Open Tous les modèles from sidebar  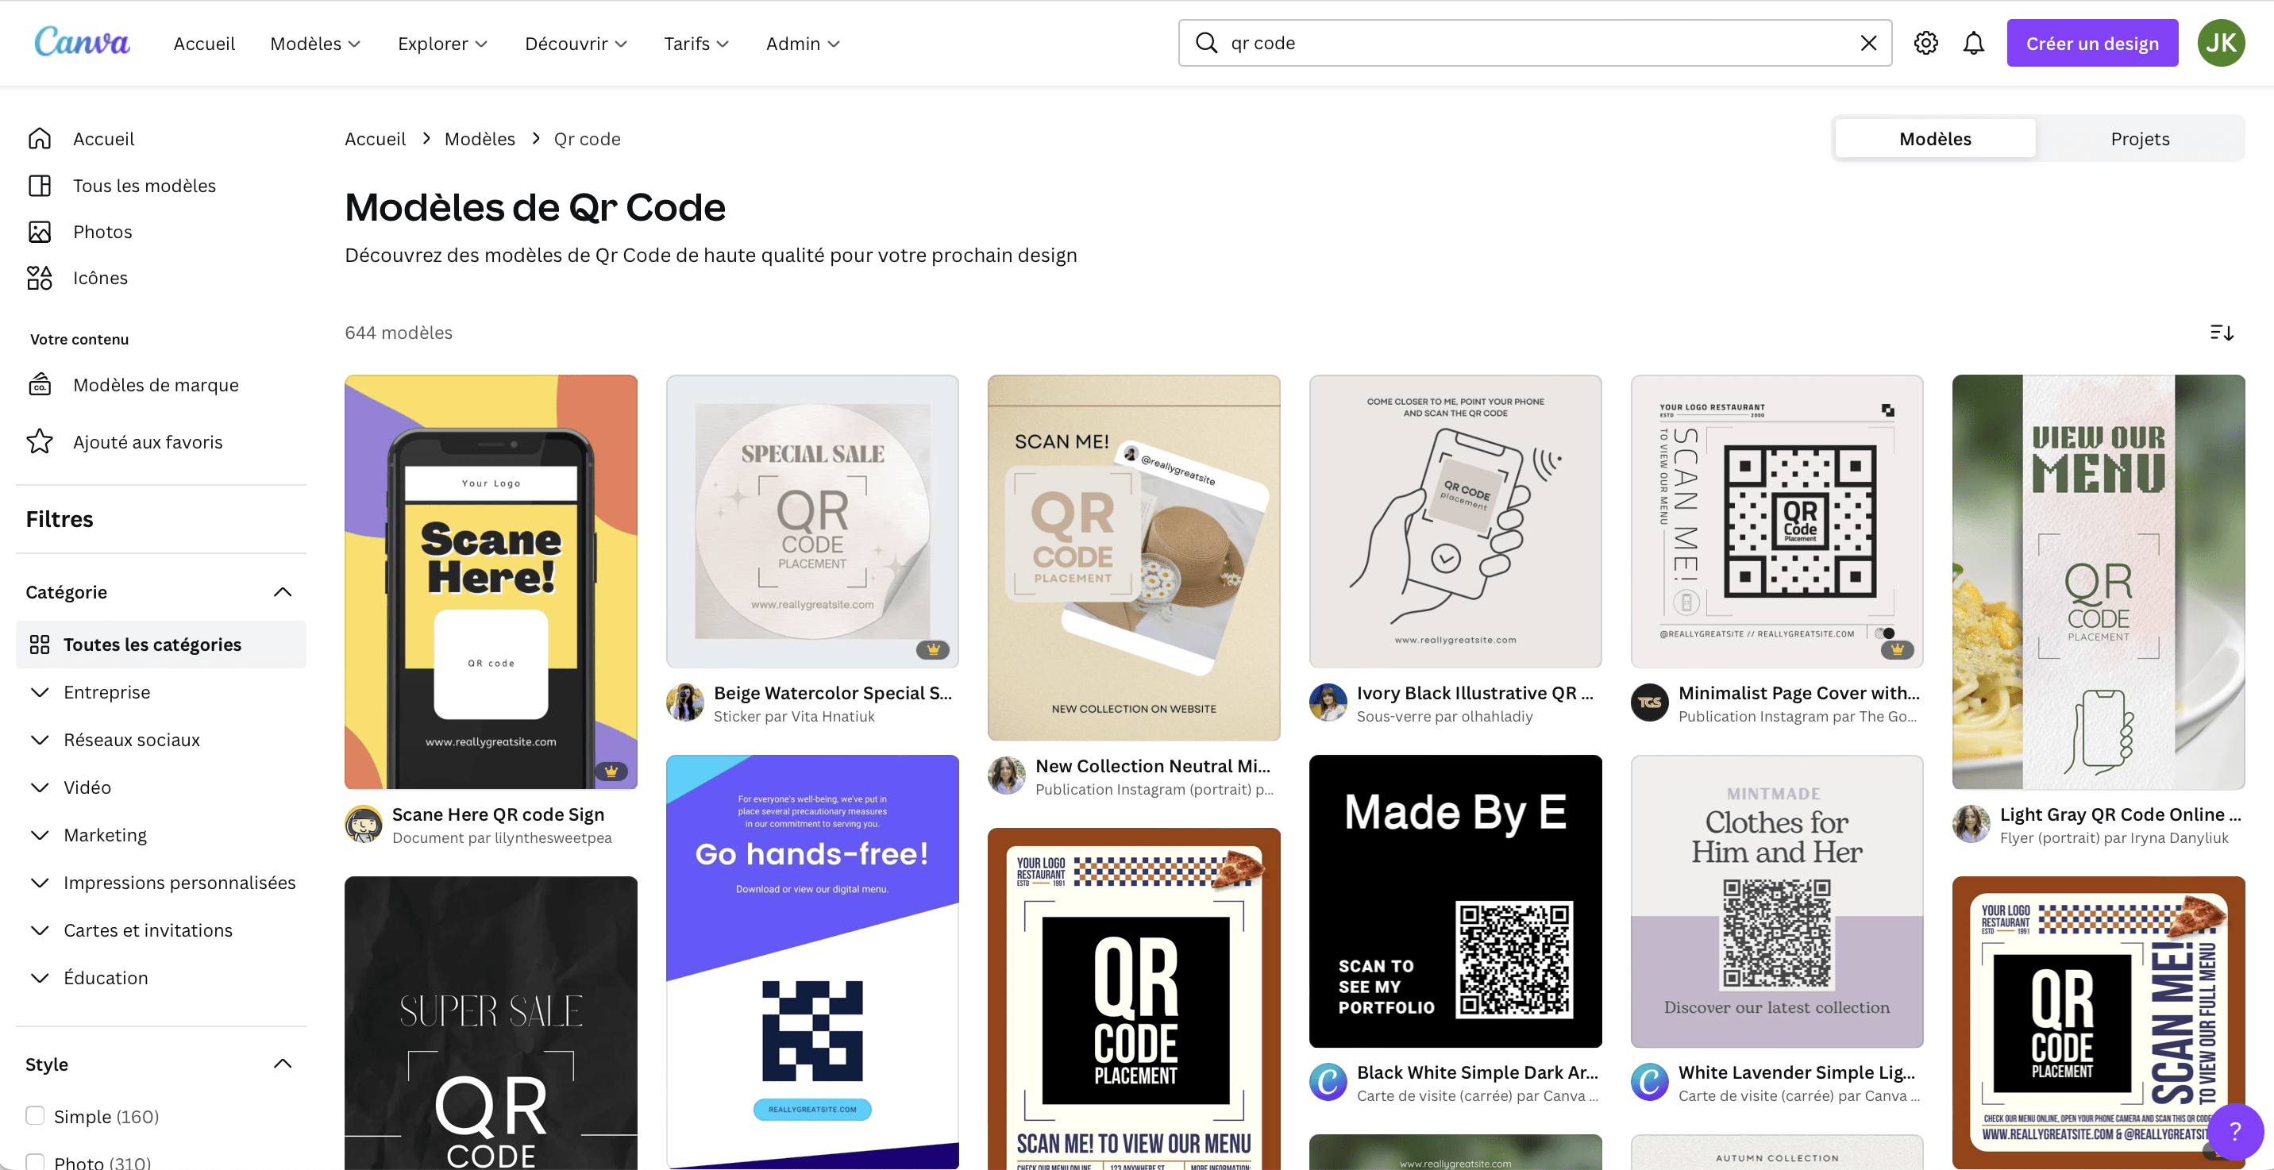coord(144,185)
